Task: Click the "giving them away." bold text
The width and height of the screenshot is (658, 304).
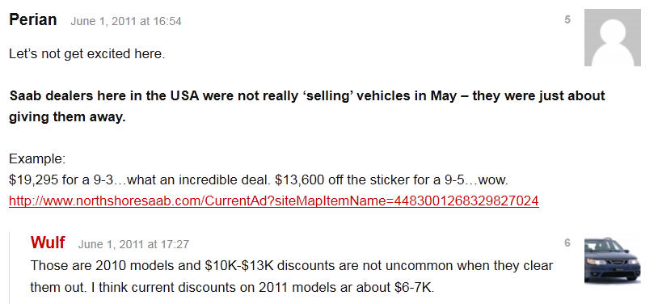Action: coord(67,117)
